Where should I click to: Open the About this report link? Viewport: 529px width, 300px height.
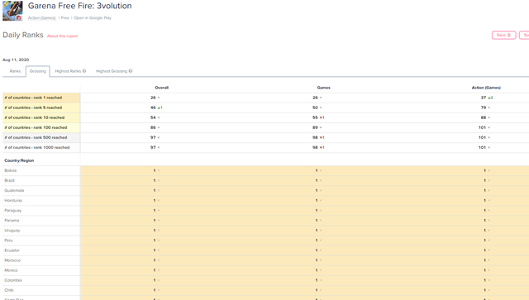coord(63,36)
